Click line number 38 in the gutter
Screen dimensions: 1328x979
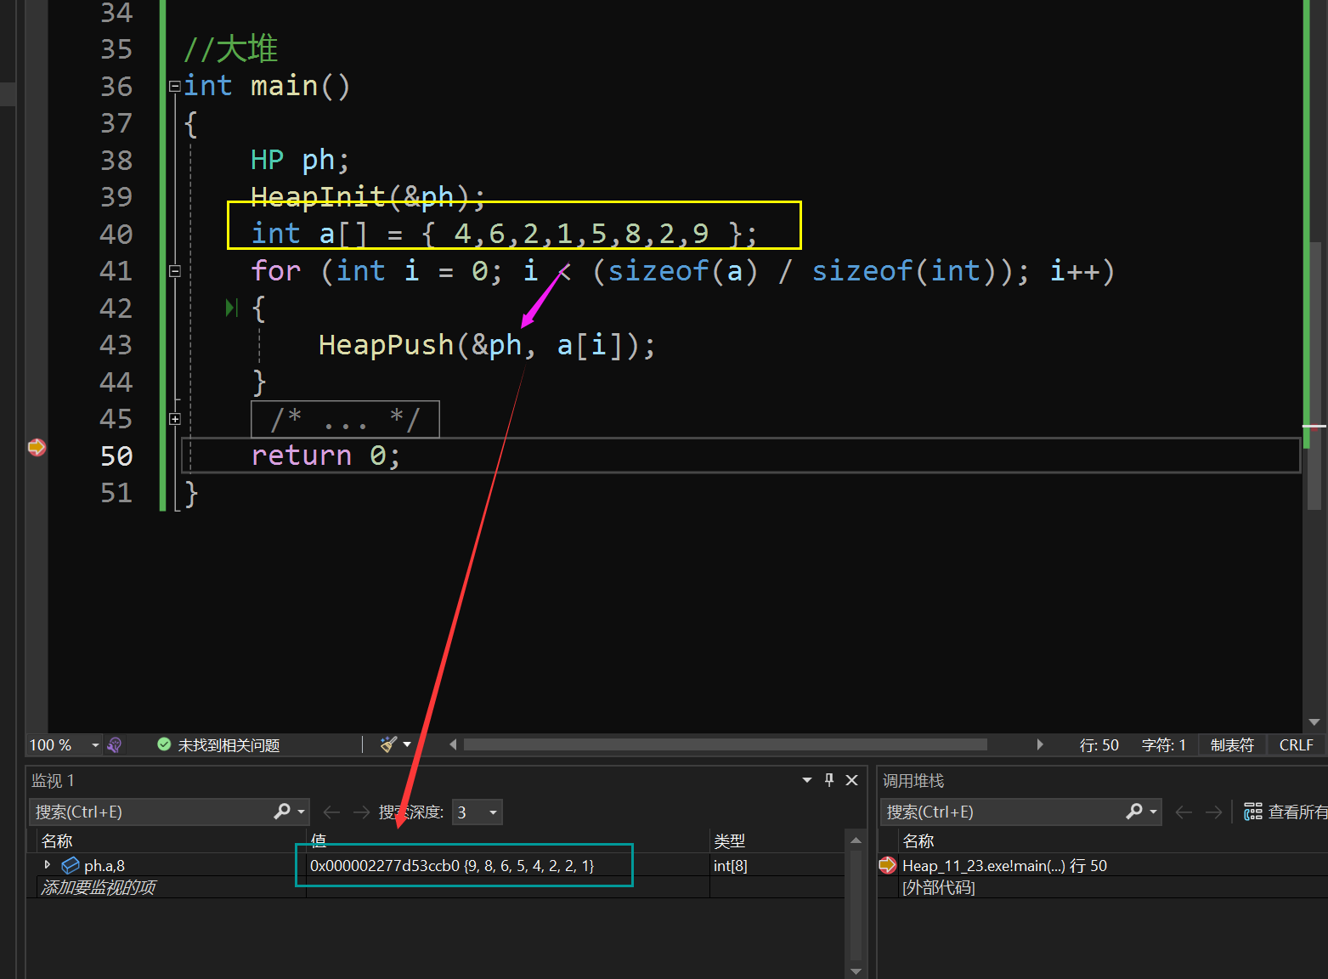[116, 160]
